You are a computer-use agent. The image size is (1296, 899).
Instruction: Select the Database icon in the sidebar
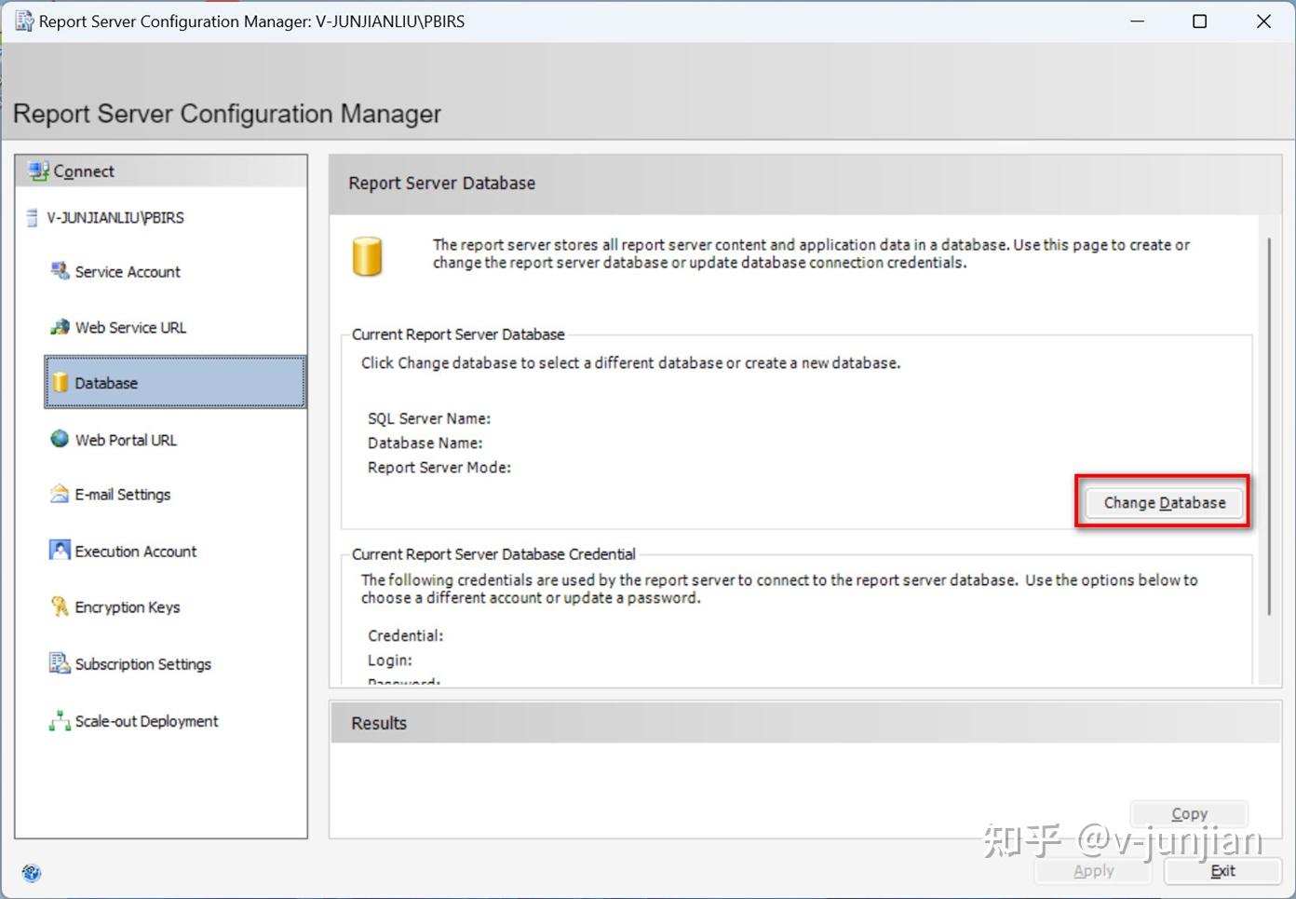click(x=60, y=382)
